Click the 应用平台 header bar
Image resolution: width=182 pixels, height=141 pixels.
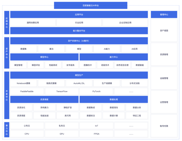click(x=79, y=15)
